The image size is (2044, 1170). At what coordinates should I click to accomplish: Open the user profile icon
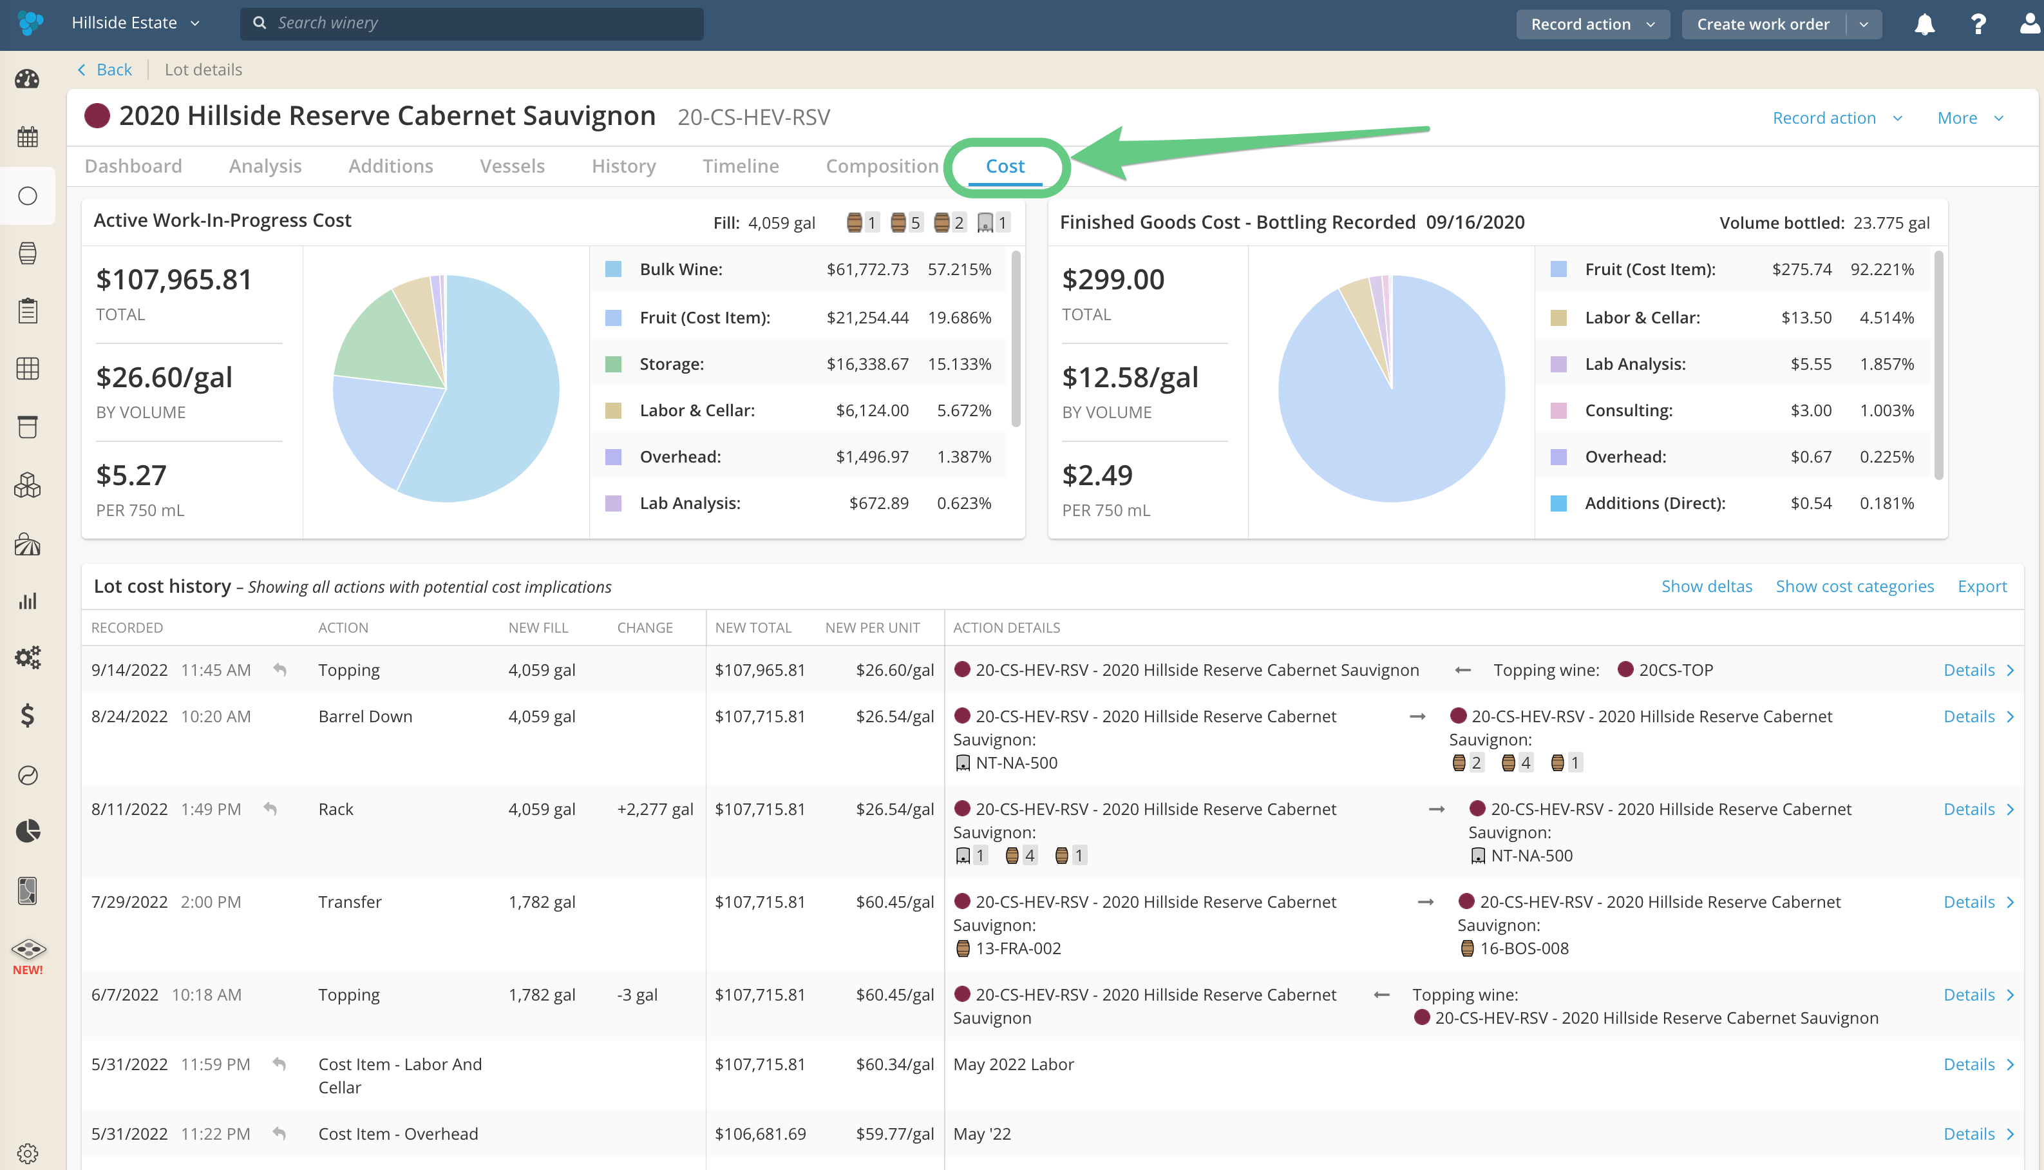(x=2030, y=24)
